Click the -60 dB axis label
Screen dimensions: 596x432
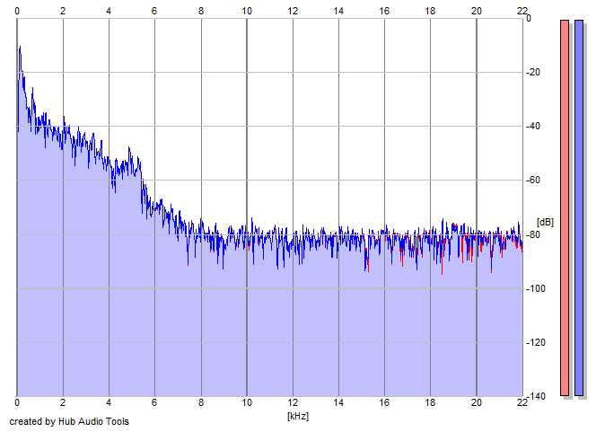pos(533,181)
